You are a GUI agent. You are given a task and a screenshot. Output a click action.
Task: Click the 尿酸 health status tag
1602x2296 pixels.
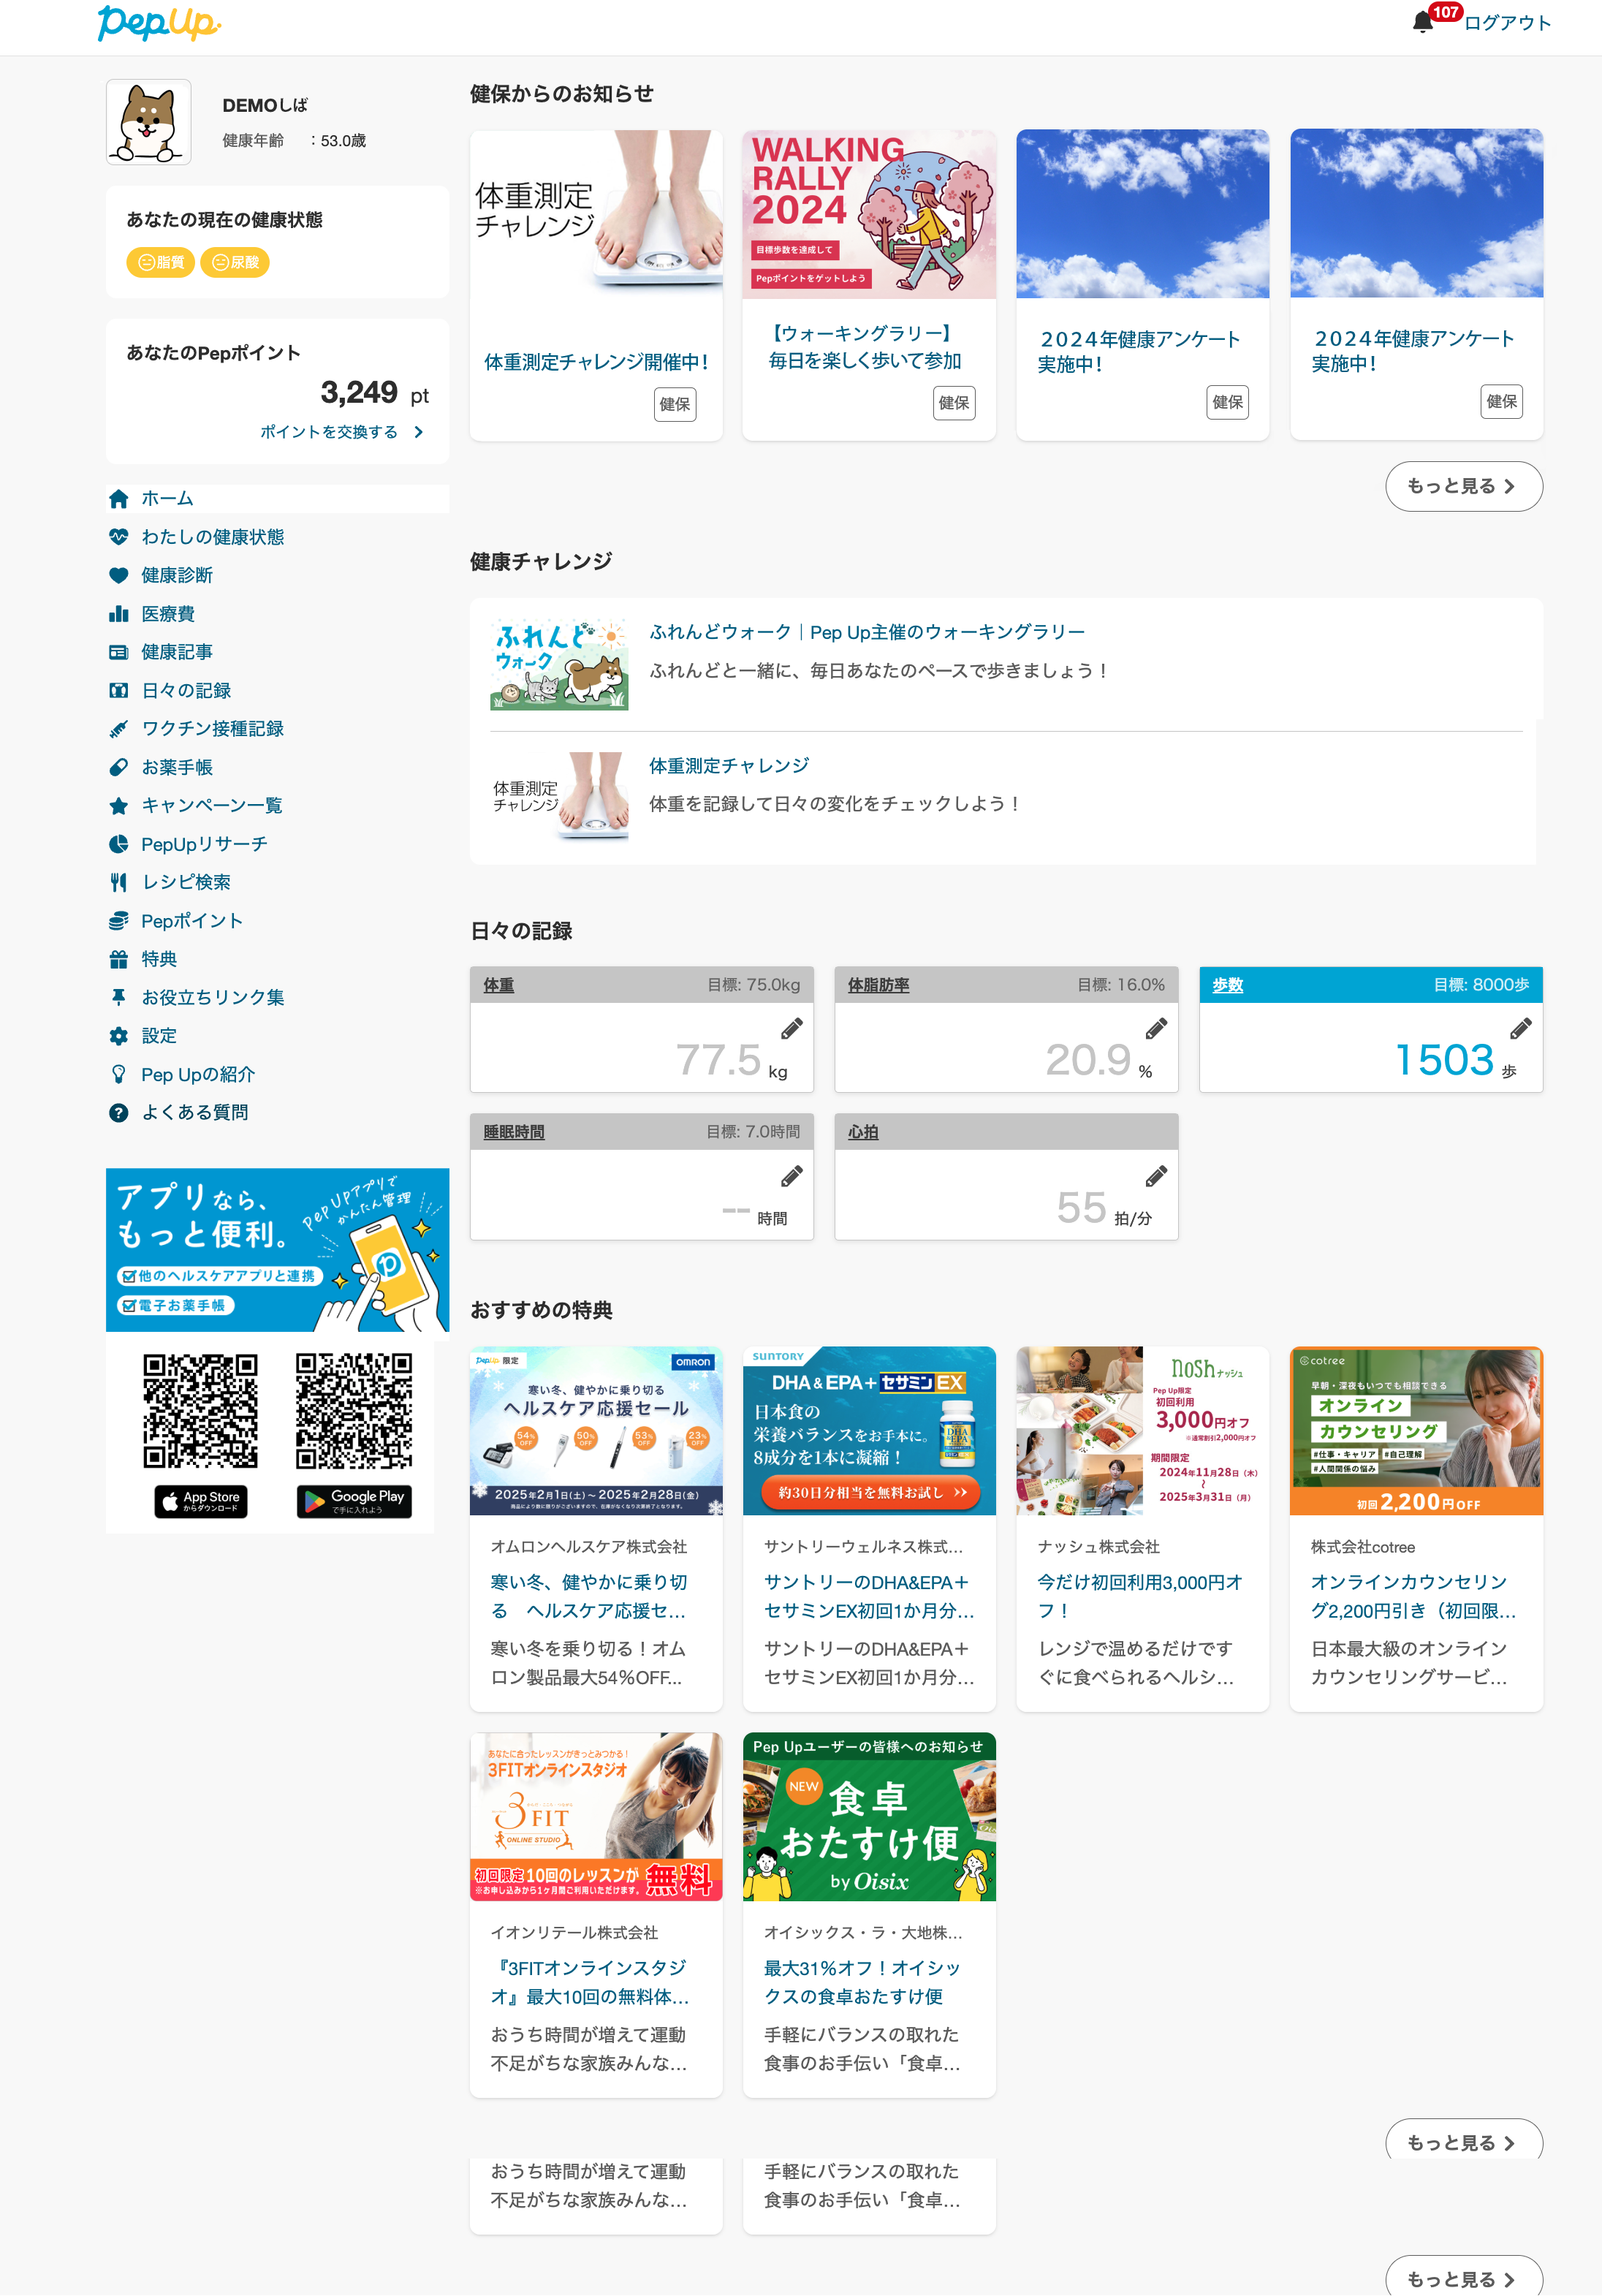[235, 262]
